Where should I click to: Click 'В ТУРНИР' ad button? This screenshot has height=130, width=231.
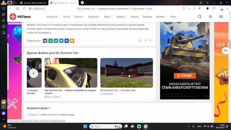point(185,75)
